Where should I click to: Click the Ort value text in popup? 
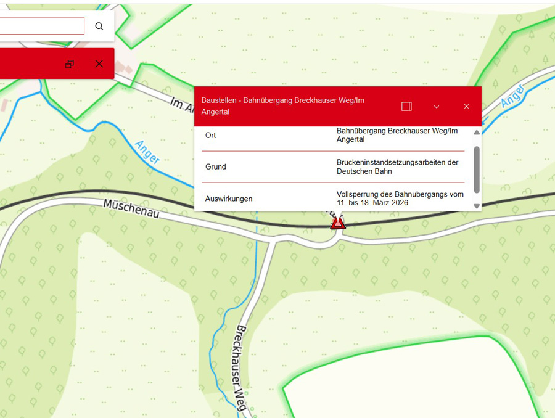397,135
